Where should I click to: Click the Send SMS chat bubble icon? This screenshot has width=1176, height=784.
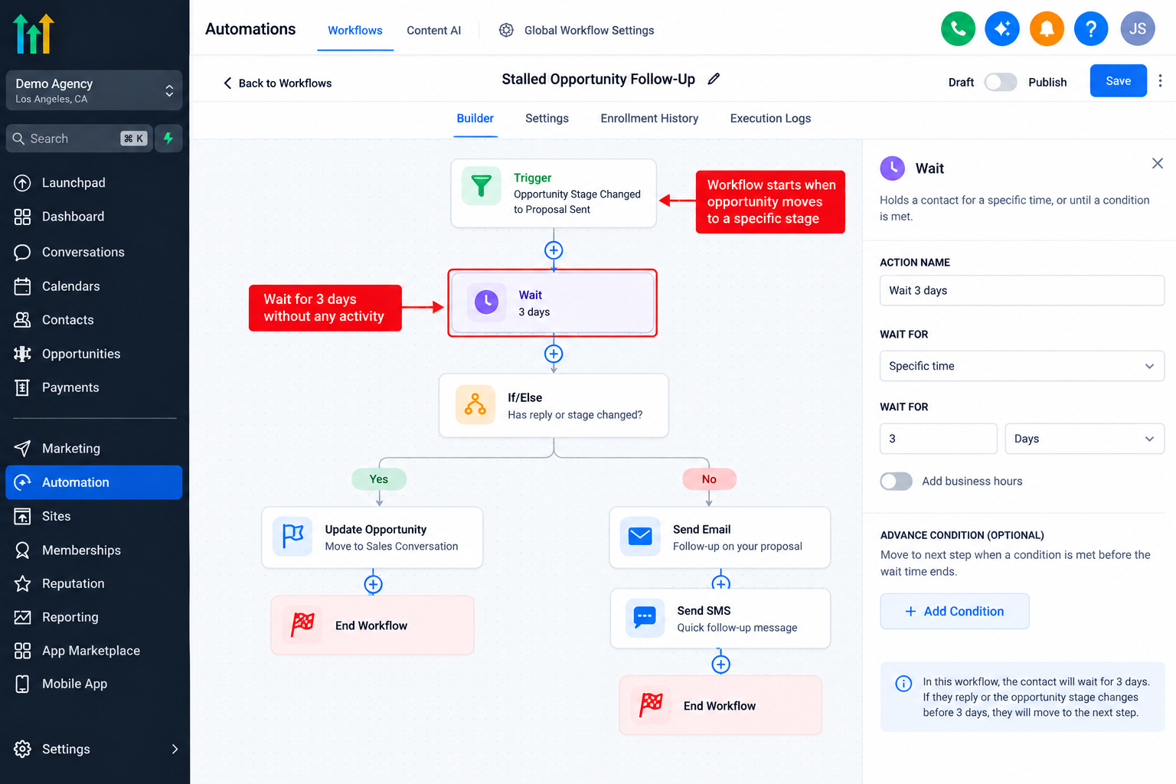tap(645, 618)
